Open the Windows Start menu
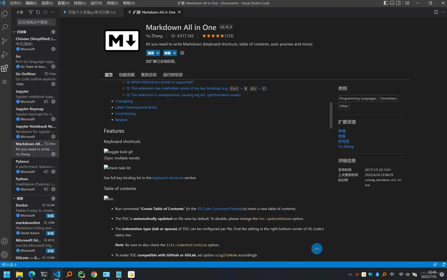Image resolution: width=447 pixels, height=280 pixels. pos(7,275)
